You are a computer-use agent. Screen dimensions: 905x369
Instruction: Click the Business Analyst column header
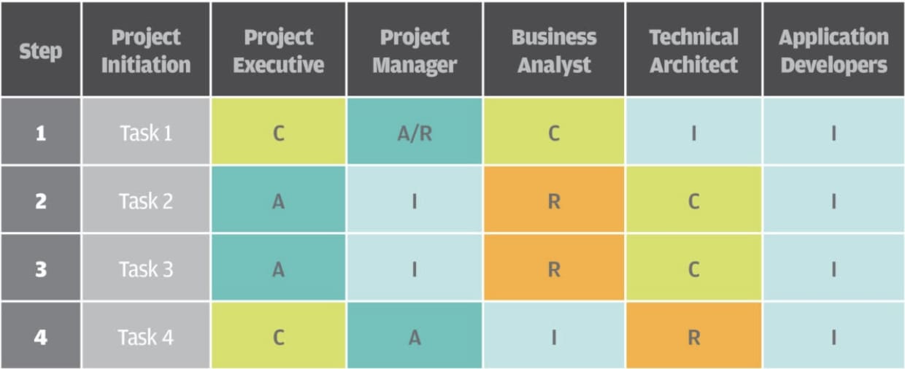(554, 50)
